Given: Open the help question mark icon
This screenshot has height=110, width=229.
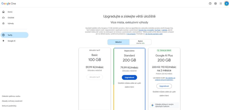Looking at the screenshot, I should (x=210, y=4).
